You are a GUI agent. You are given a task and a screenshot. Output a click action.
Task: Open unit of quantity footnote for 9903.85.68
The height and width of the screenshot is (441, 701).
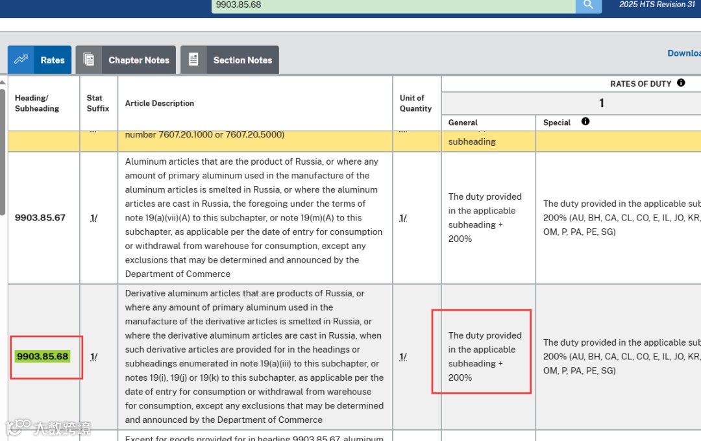(x=403, y=357)
